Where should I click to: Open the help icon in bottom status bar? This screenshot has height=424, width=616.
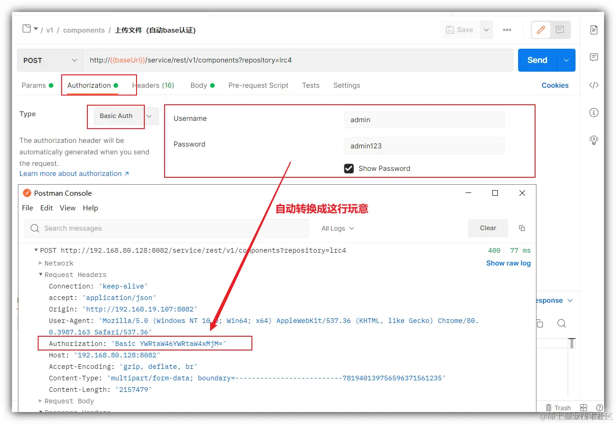599,407
